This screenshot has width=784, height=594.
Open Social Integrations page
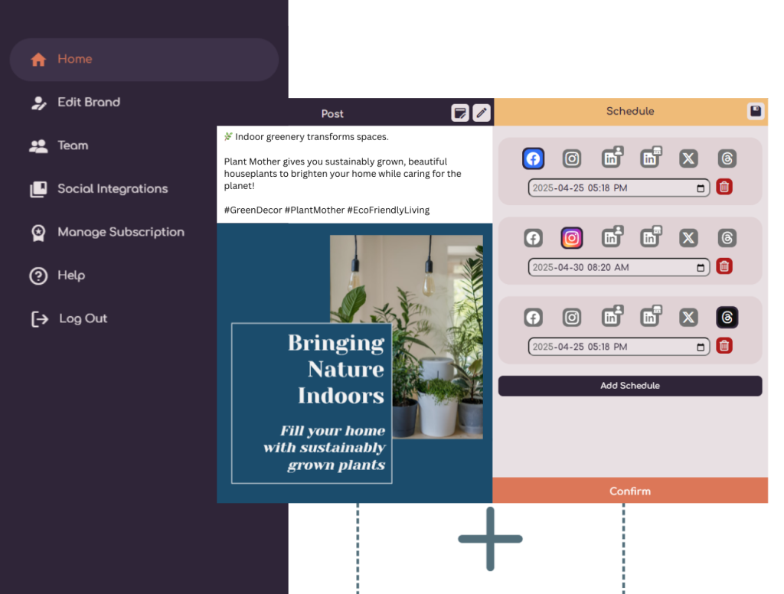(113, 189)
